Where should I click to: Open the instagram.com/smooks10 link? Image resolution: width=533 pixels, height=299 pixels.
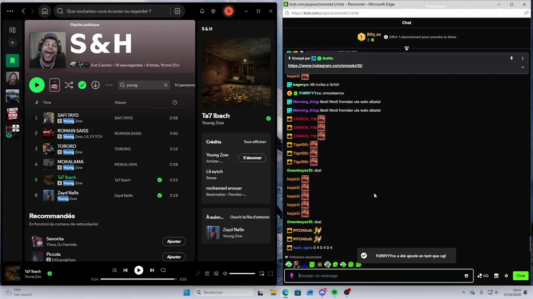tap(325, 66)
